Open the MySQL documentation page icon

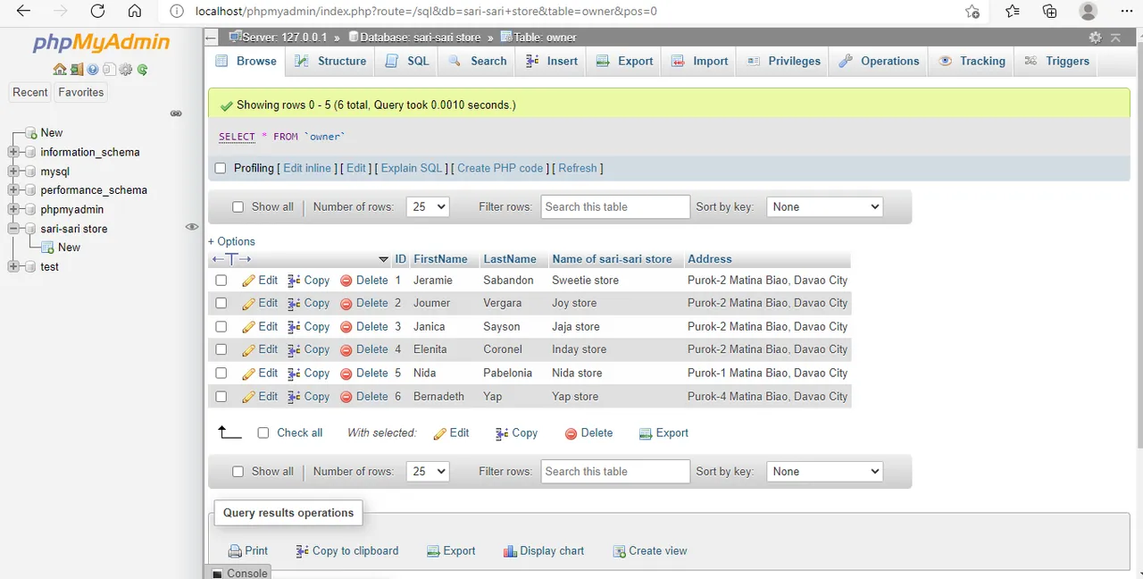coord(109,70)
